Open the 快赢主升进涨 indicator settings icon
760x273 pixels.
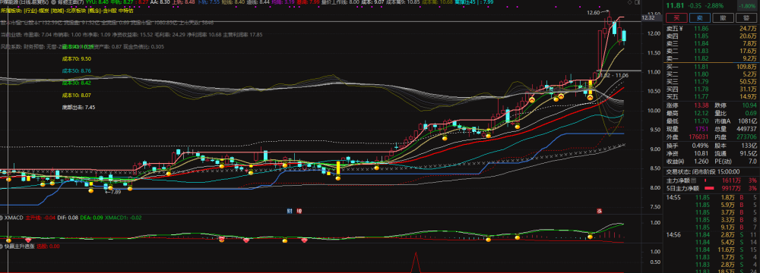(2, 246)
